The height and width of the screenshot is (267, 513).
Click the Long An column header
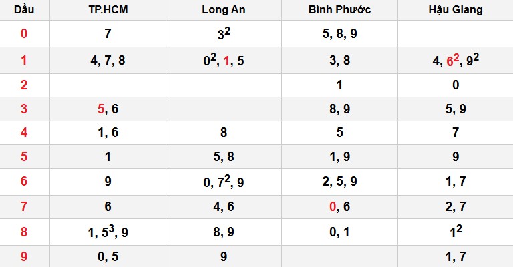(x=224, y=10)
